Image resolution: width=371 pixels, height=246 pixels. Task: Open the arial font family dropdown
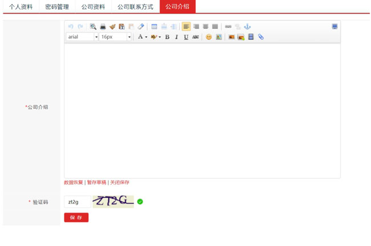82,37
